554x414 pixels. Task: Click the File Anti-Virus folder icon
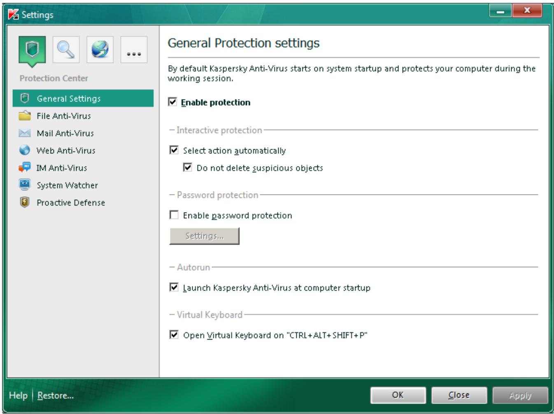tap(25, 116)
